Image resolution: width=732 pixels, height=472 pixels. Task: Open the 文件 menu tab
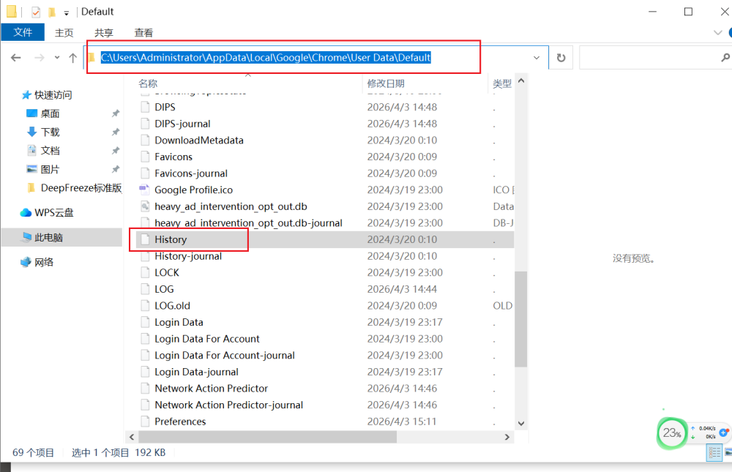(x=23, y=32)
